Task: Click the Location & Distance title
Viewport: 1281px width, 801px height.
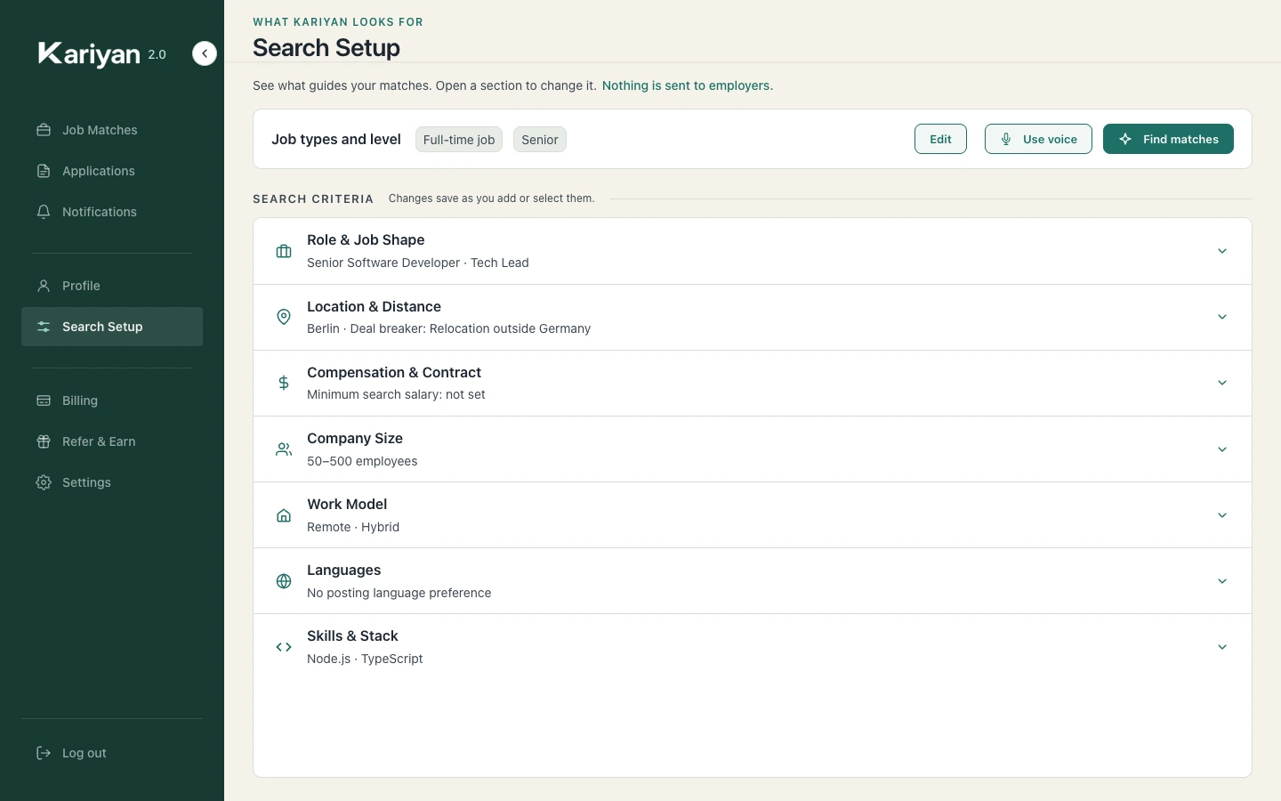Action: click(x=374, y=306)
